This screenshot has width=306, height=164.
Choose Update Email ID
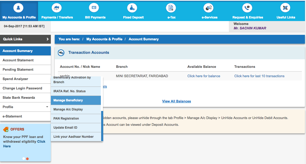[76, 128]
